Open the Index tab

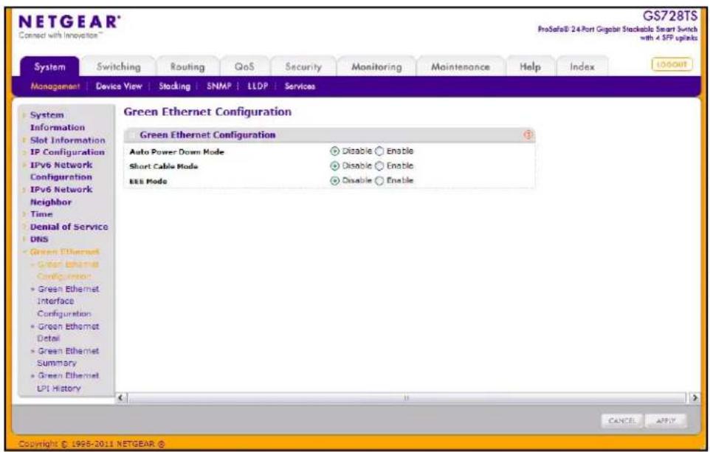[582, 67]
